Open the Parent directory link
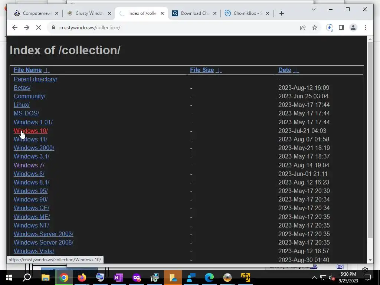This screenshot has height=285, width=380. tap(35, 79)
